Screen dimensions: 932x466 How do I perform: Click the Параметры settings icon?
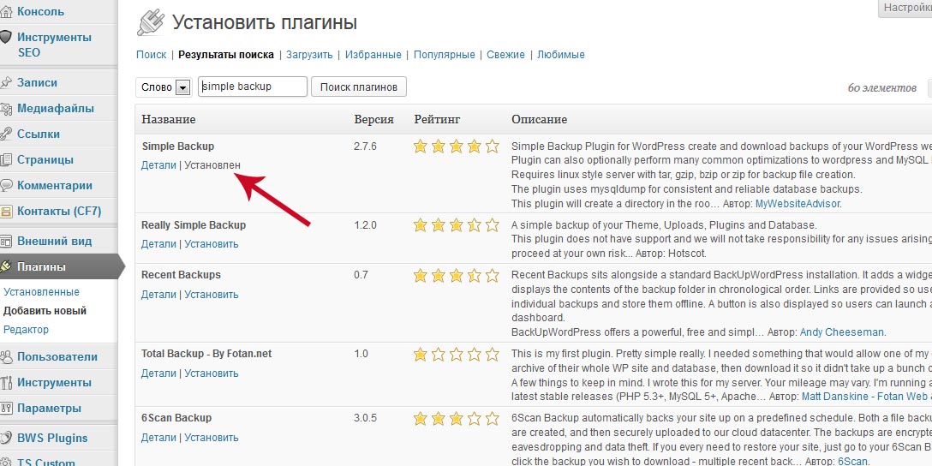(x=5, y=409)
